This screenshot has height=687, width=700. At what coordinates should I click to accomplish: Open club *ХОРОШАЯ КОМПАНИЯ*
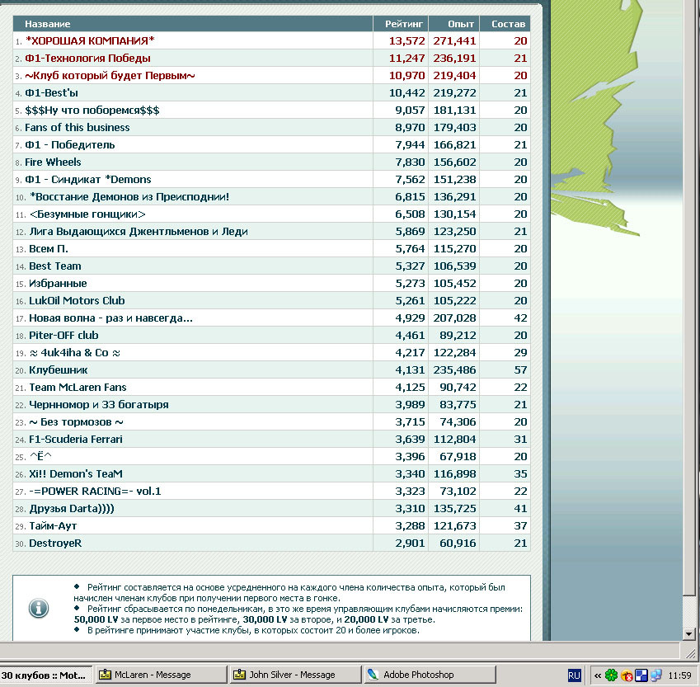[90, 40]
